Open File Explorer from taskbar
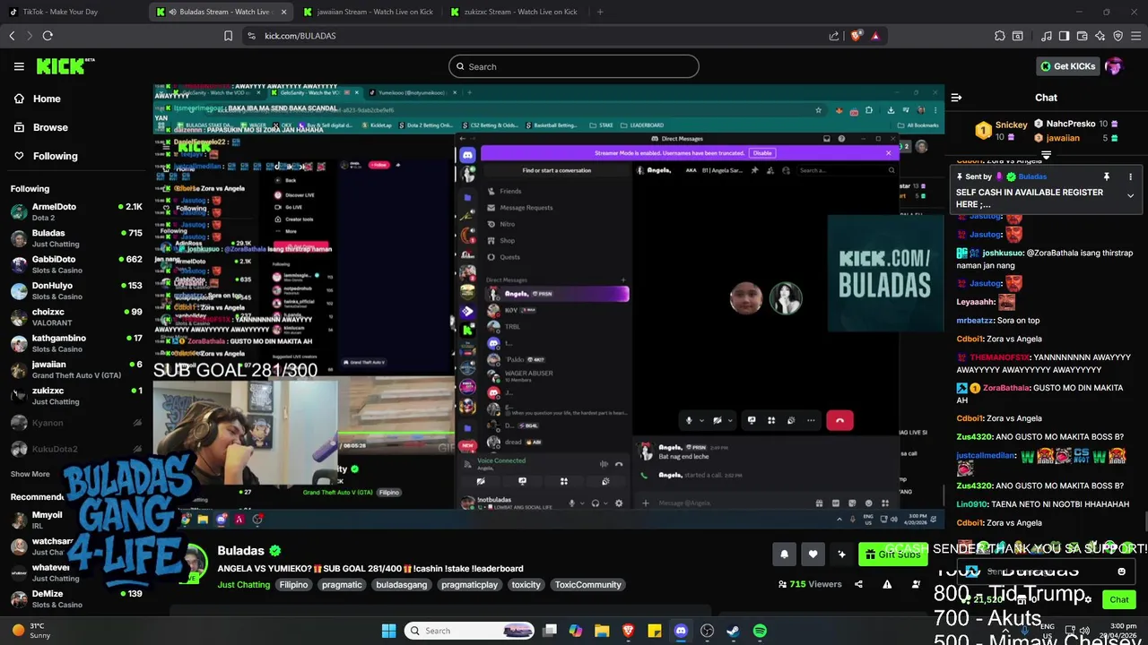Image resolution: width=1148 pixels, height=645 pixels. click(602, 631)
